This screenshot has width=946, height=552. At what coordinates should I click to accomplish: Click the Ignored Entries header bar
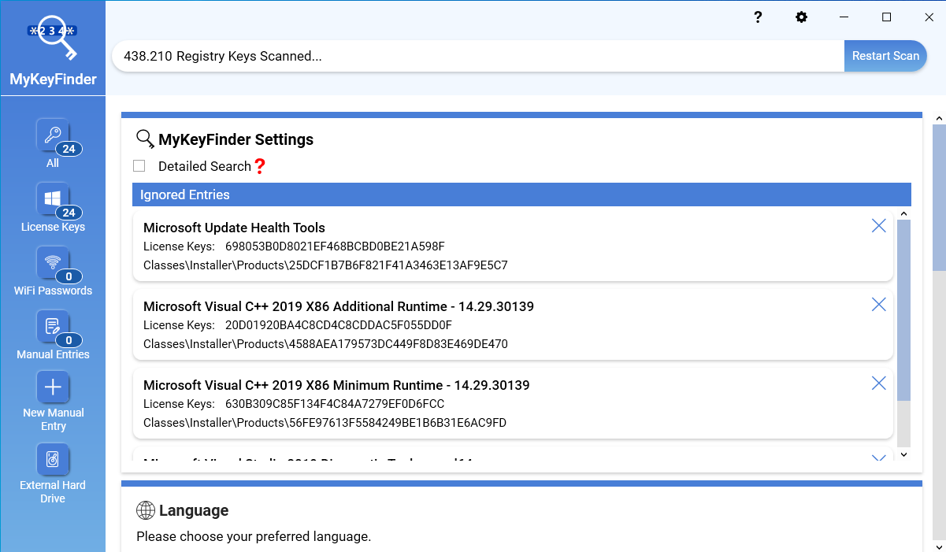coord(521,194)
